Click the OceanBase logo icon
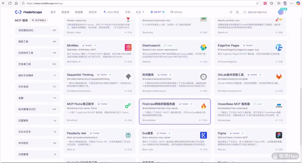The width and height of the screenshot is (302, 163). pos(279,106)
